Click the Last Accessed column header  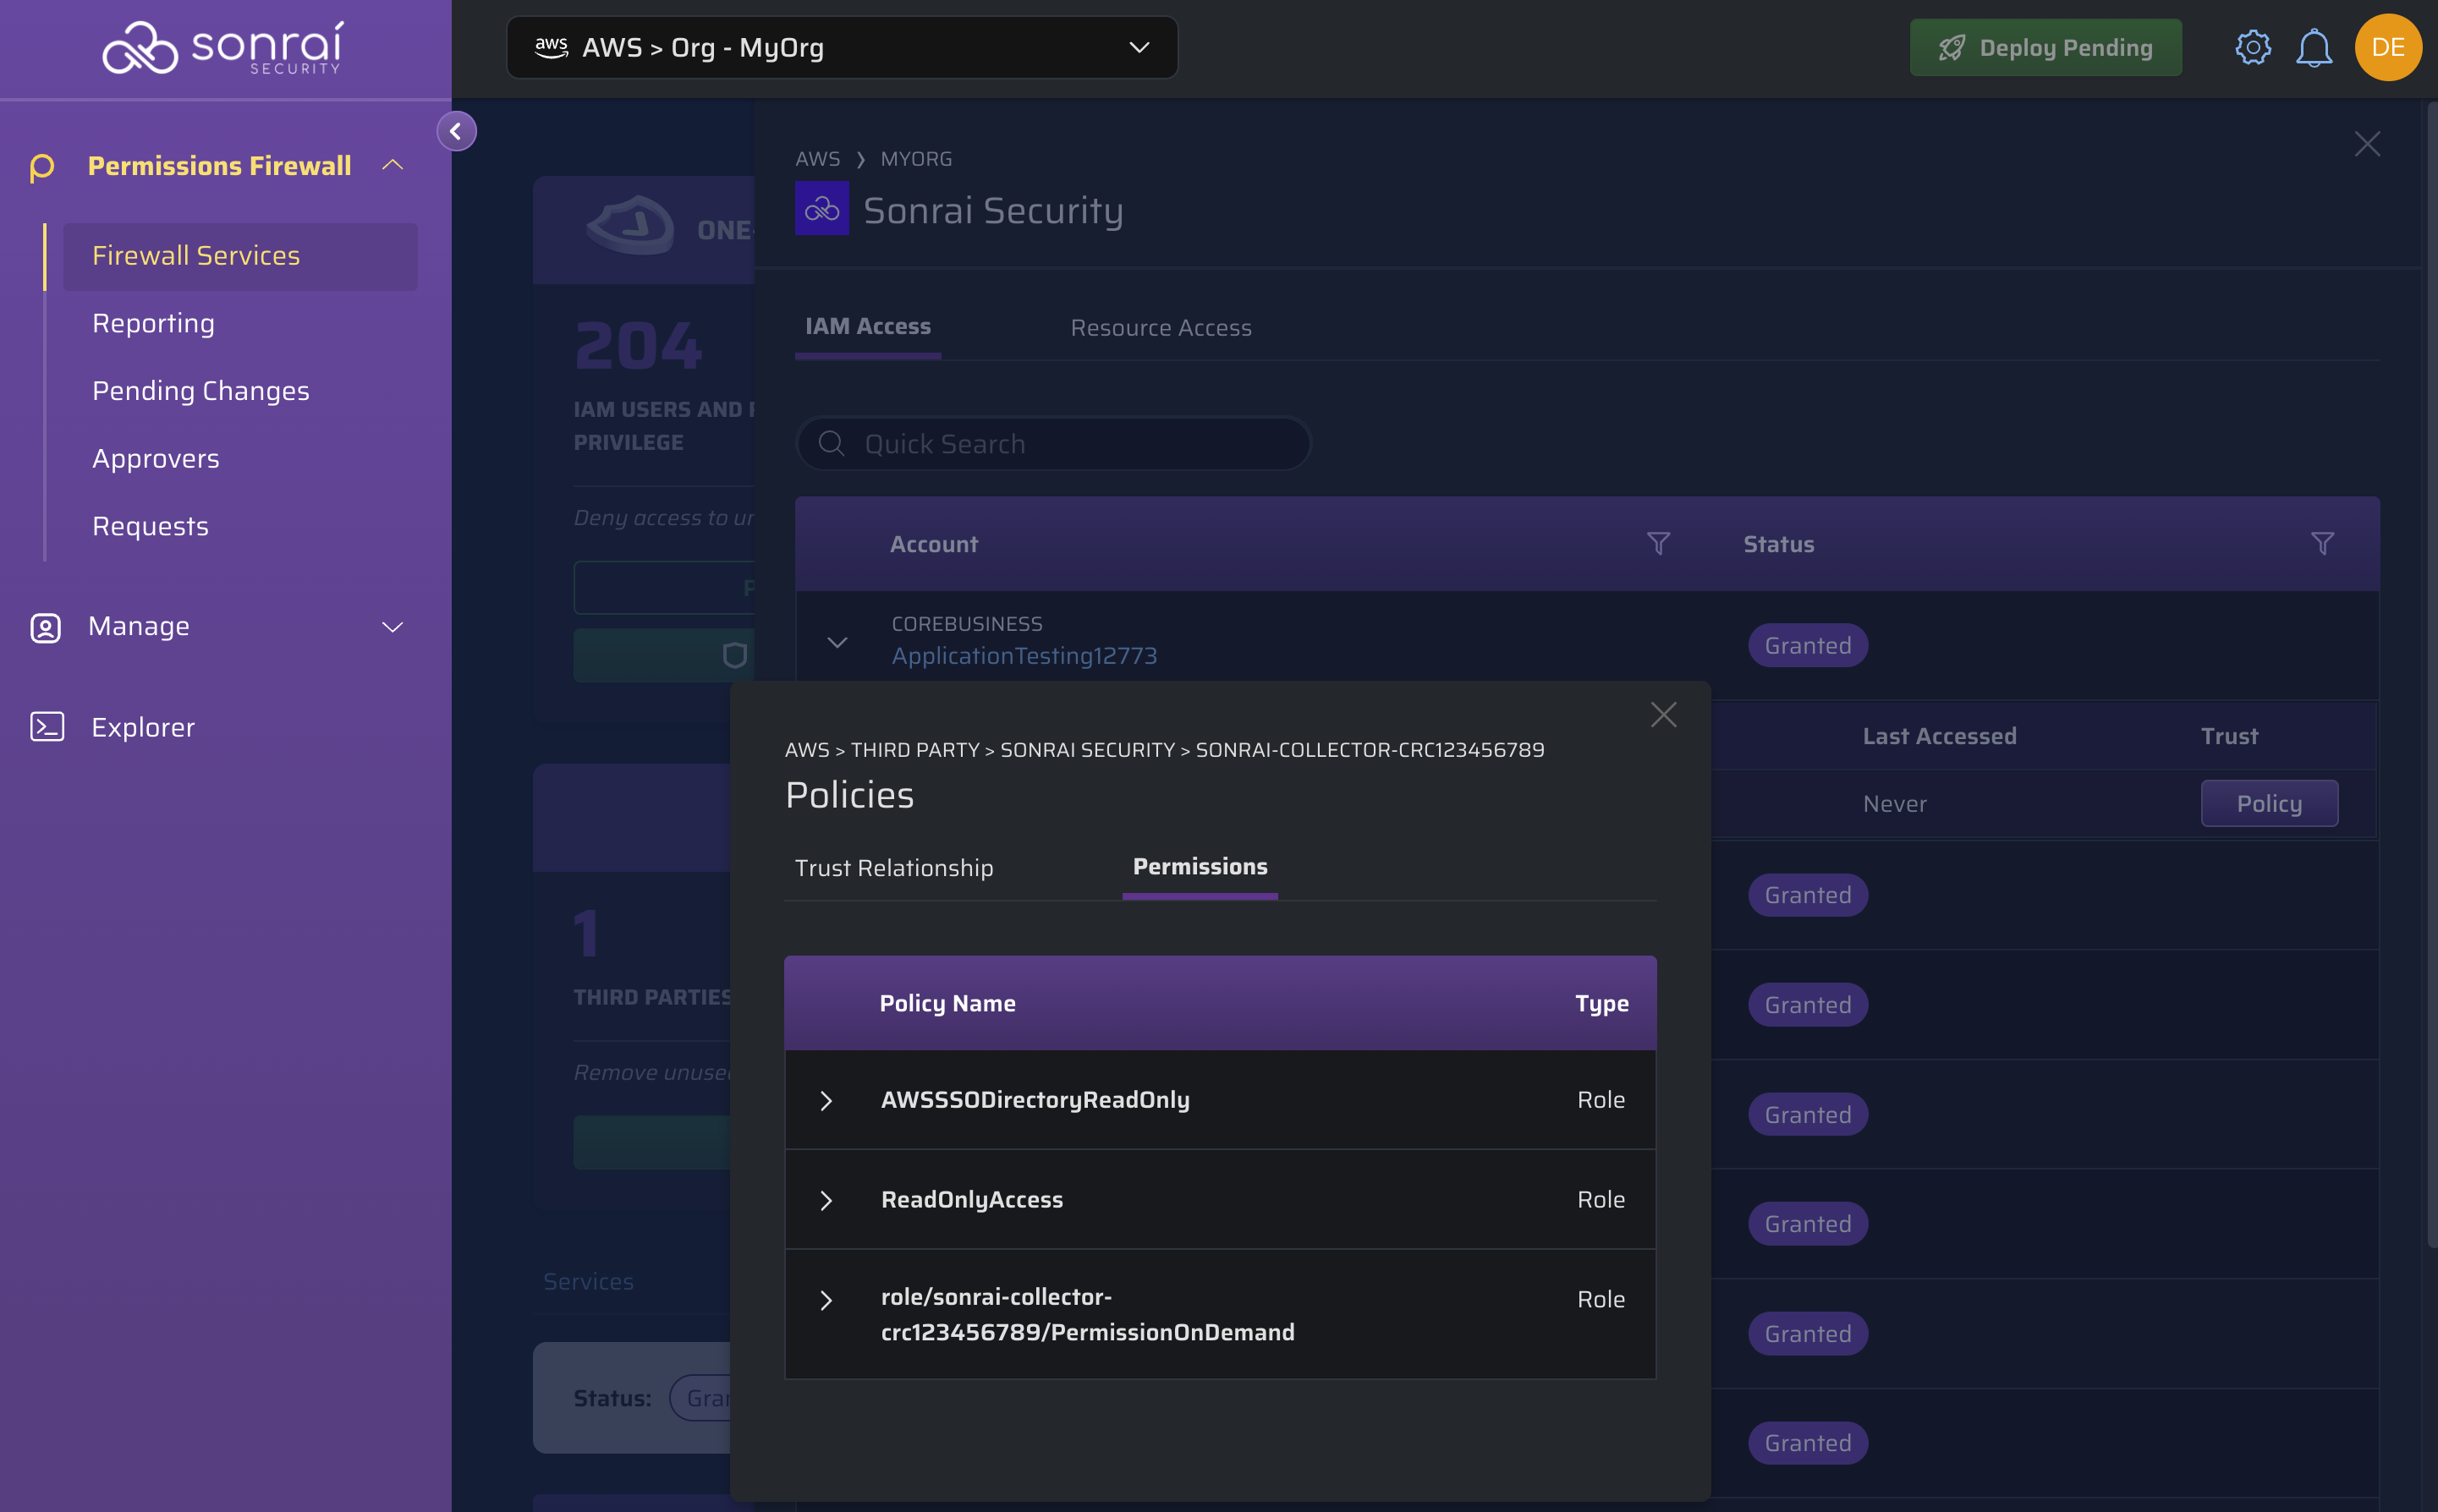(x=1939, y=735)
